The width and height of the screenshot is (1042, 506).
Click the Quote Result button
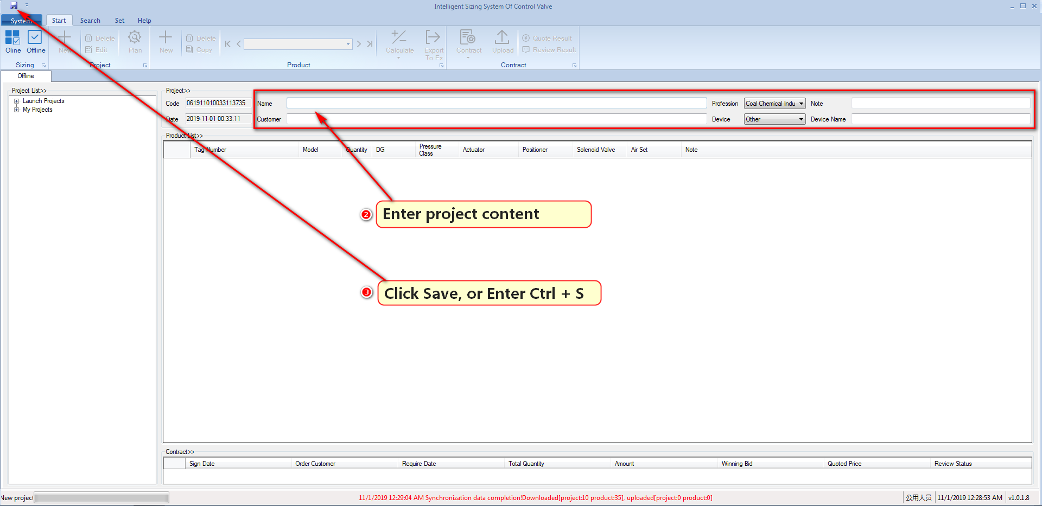coord(548,39)
